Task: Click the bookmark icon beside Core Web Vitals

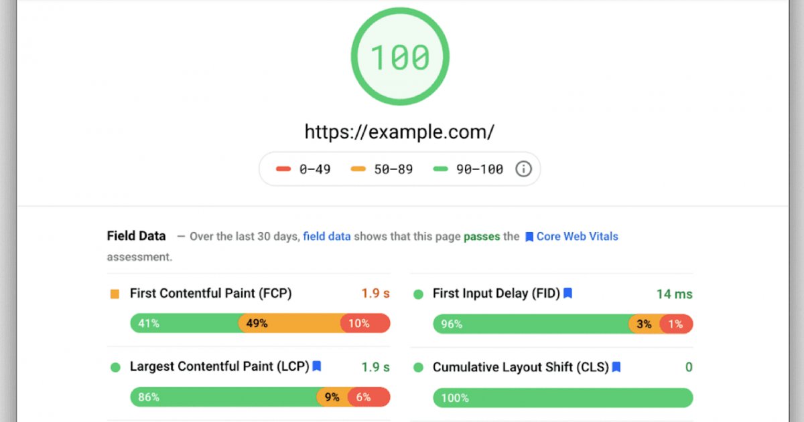Action: coord(529,236)
